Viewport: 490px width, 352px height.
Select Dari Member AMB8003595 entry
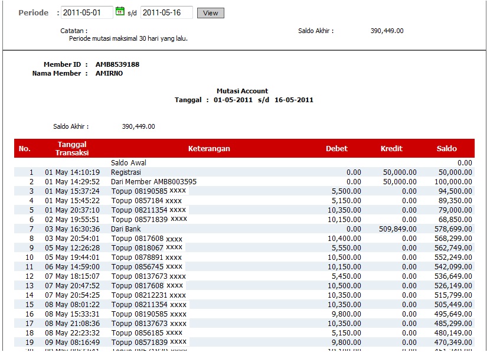(x=153, y=182)
